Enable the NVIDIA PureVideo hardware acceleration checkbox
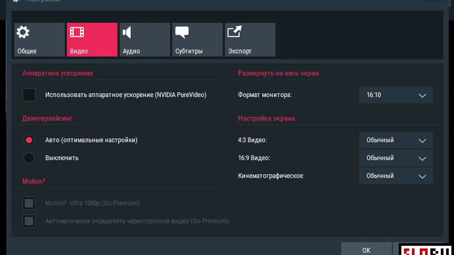This screenshot has height=255, width=454. (x=29, y=95)
